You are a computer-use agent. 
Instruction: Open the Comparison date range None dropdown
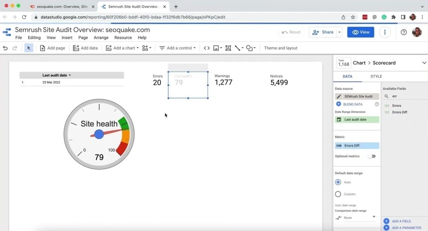coord(357,218)
